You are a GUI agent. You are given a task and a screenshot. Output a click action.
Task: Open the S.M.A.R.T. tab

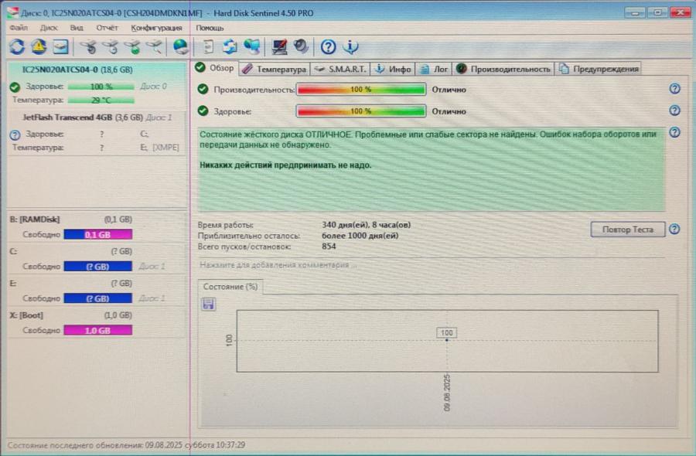(x=340, y=70)
